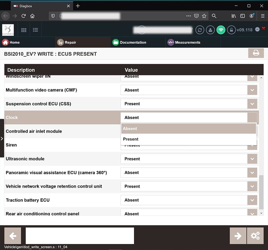
Task: Click the forward arrow button at bottom
Action: [238, 236]
